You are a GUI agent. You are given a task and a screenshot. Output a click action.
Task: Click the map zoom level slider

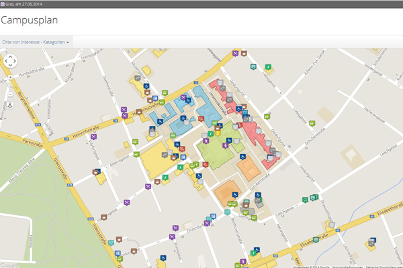click(10, 86)
